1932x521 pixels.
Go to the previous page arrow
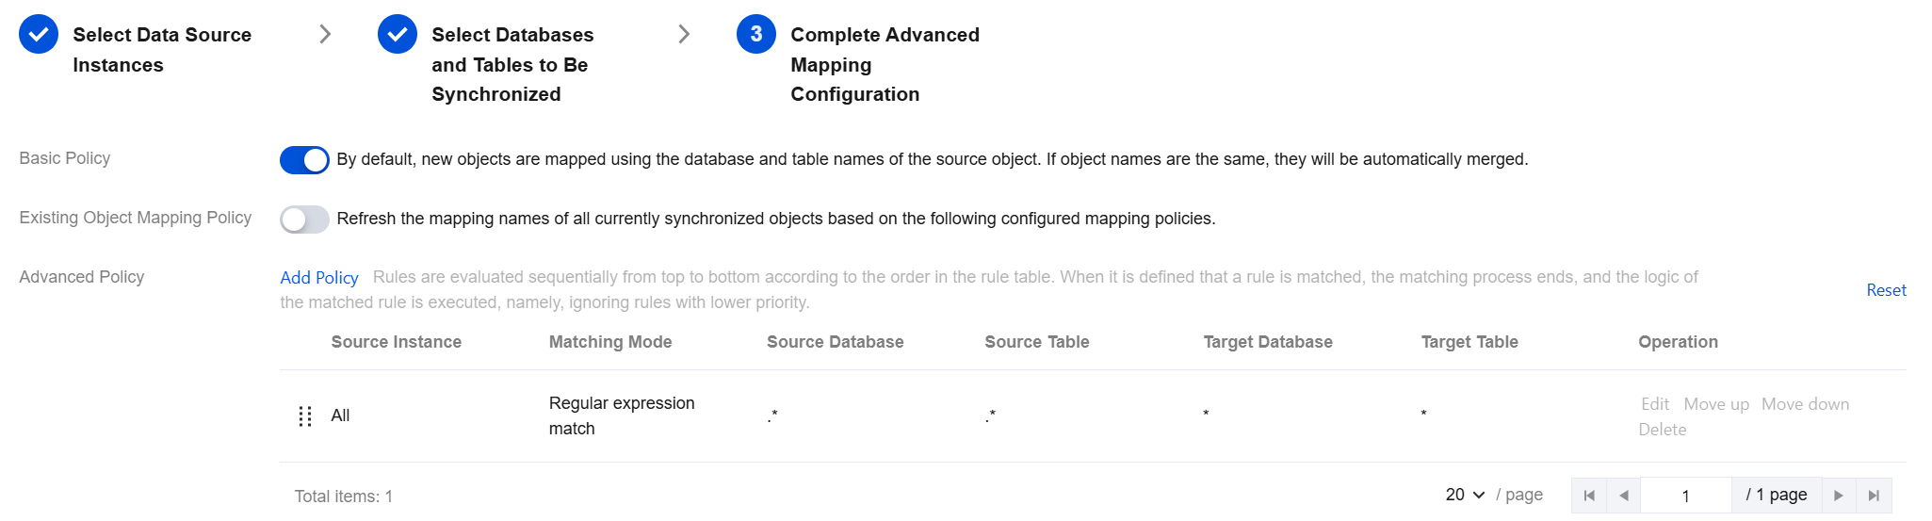point(1623,496)
